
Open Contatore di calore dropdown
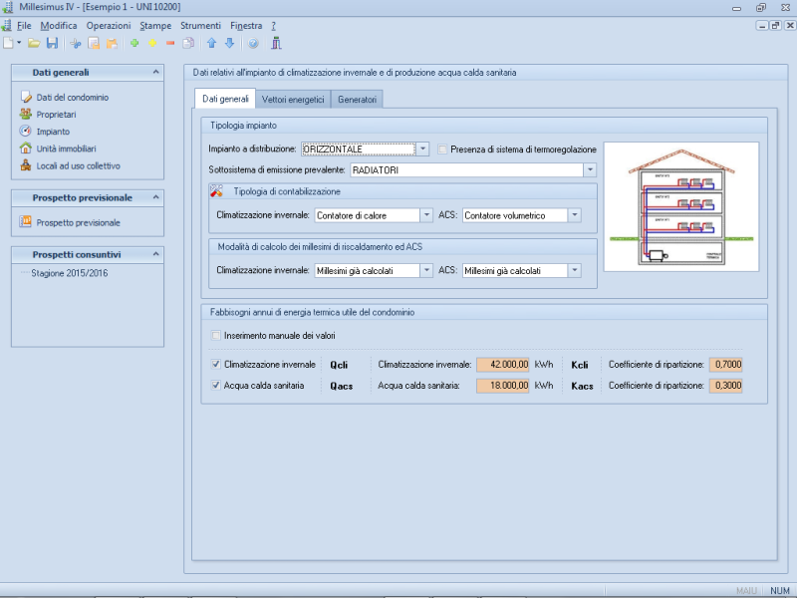426,215
